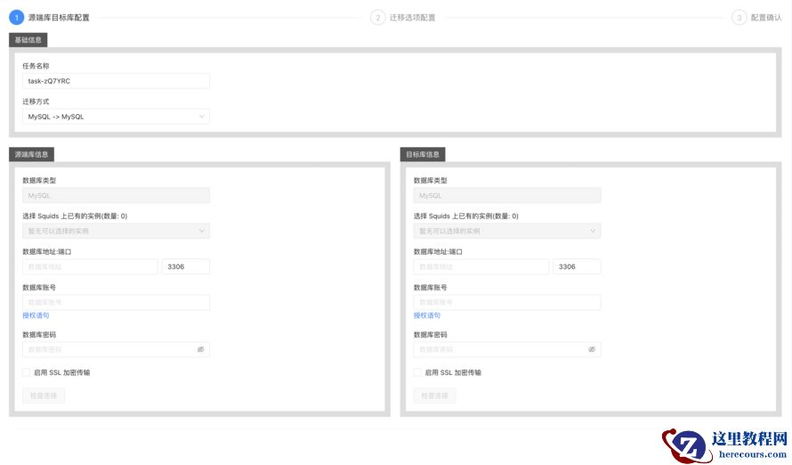Click step 2 circle 迁移选项配置

[x=378, y=18]
